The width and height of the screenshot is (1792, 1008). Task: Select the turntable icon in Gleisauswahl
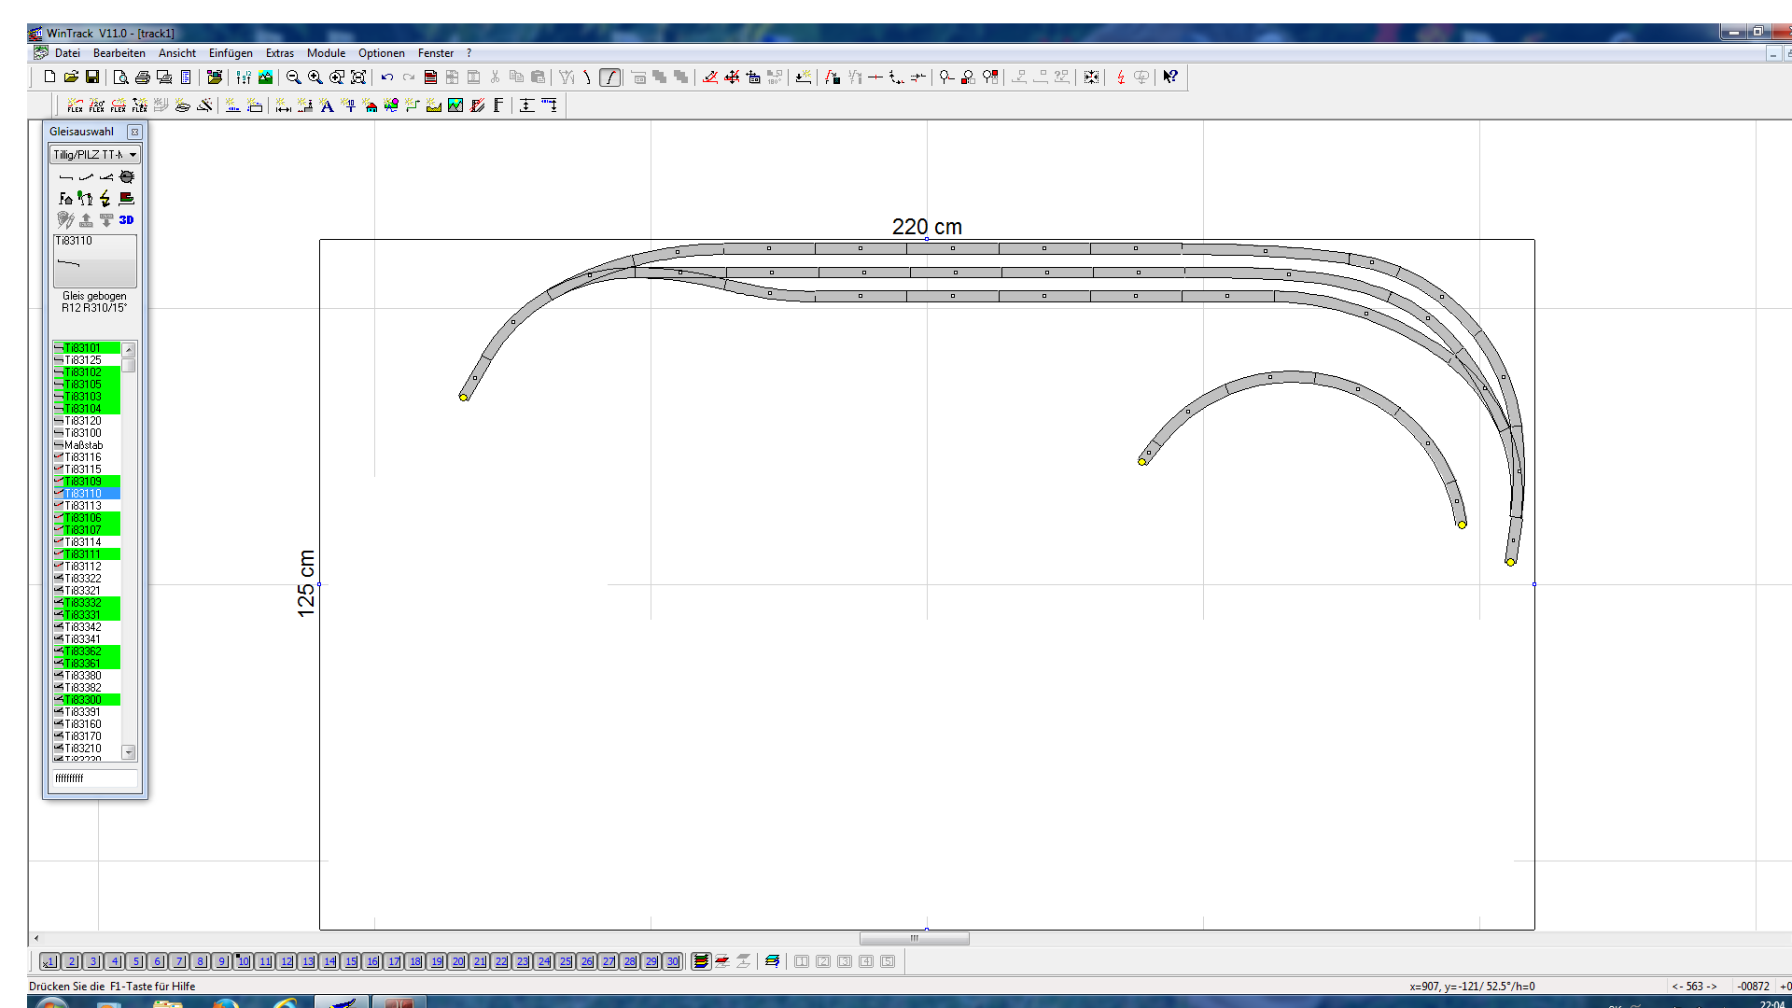click(x=127, y=176)
